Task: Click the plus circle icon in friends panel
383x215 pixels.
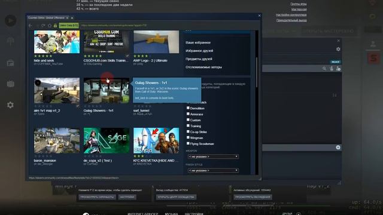Action: (338, 148)
